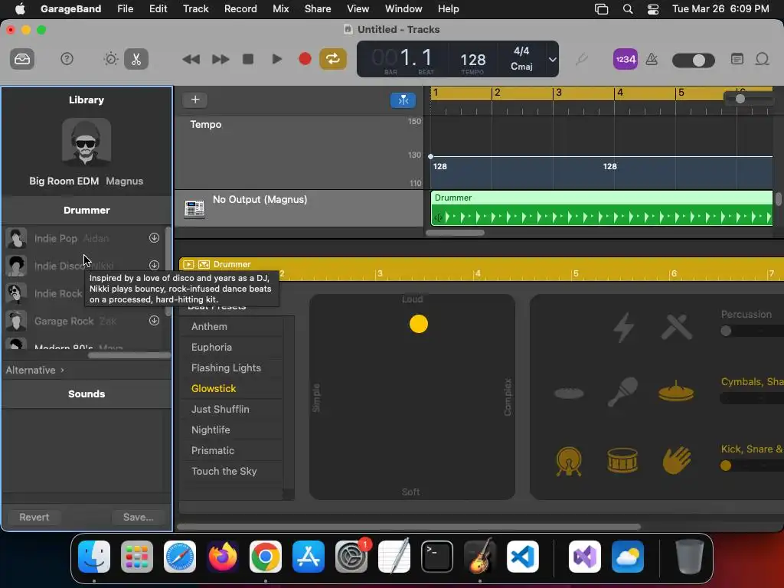Open the Mix menu

[280, 8]
